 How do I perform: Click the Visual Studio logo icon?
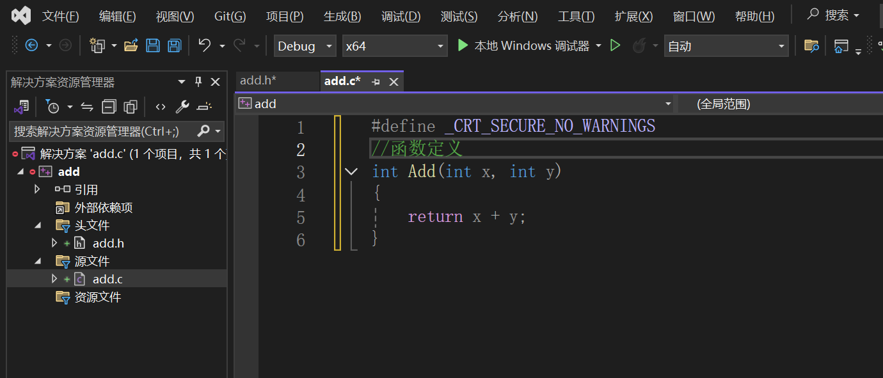tap(21, 15)
